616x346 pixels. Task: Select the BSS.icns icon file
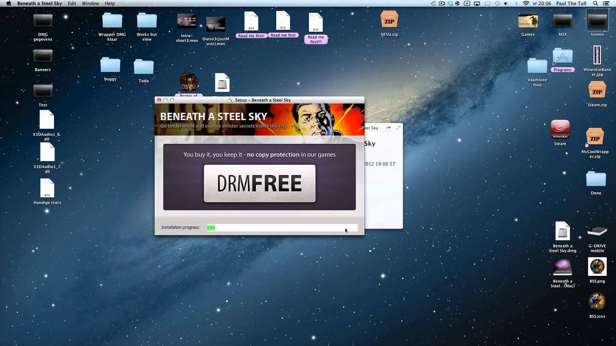pyautogui.click(x=597, y=302)
